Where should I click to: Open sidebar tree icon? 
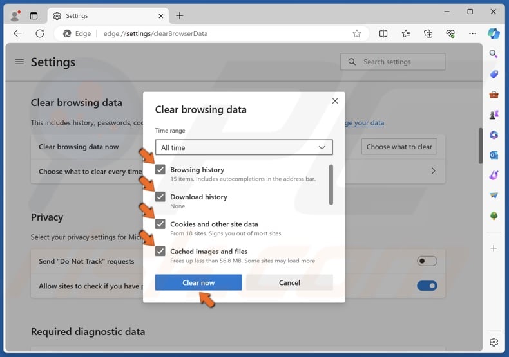tap(494, 215)
